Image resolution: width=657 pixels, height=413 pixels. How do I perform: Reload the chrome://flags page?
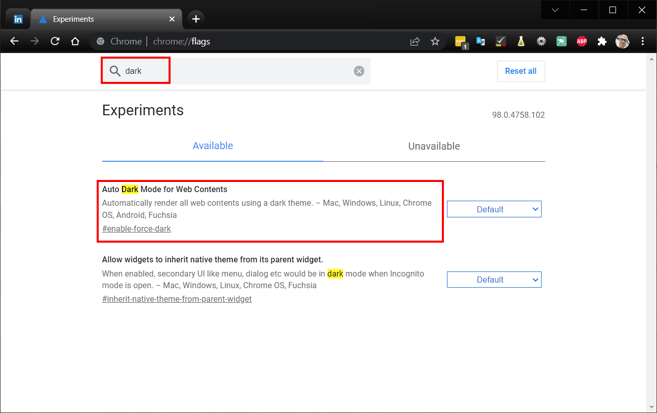pyautogui.click(x=55, y=41)
